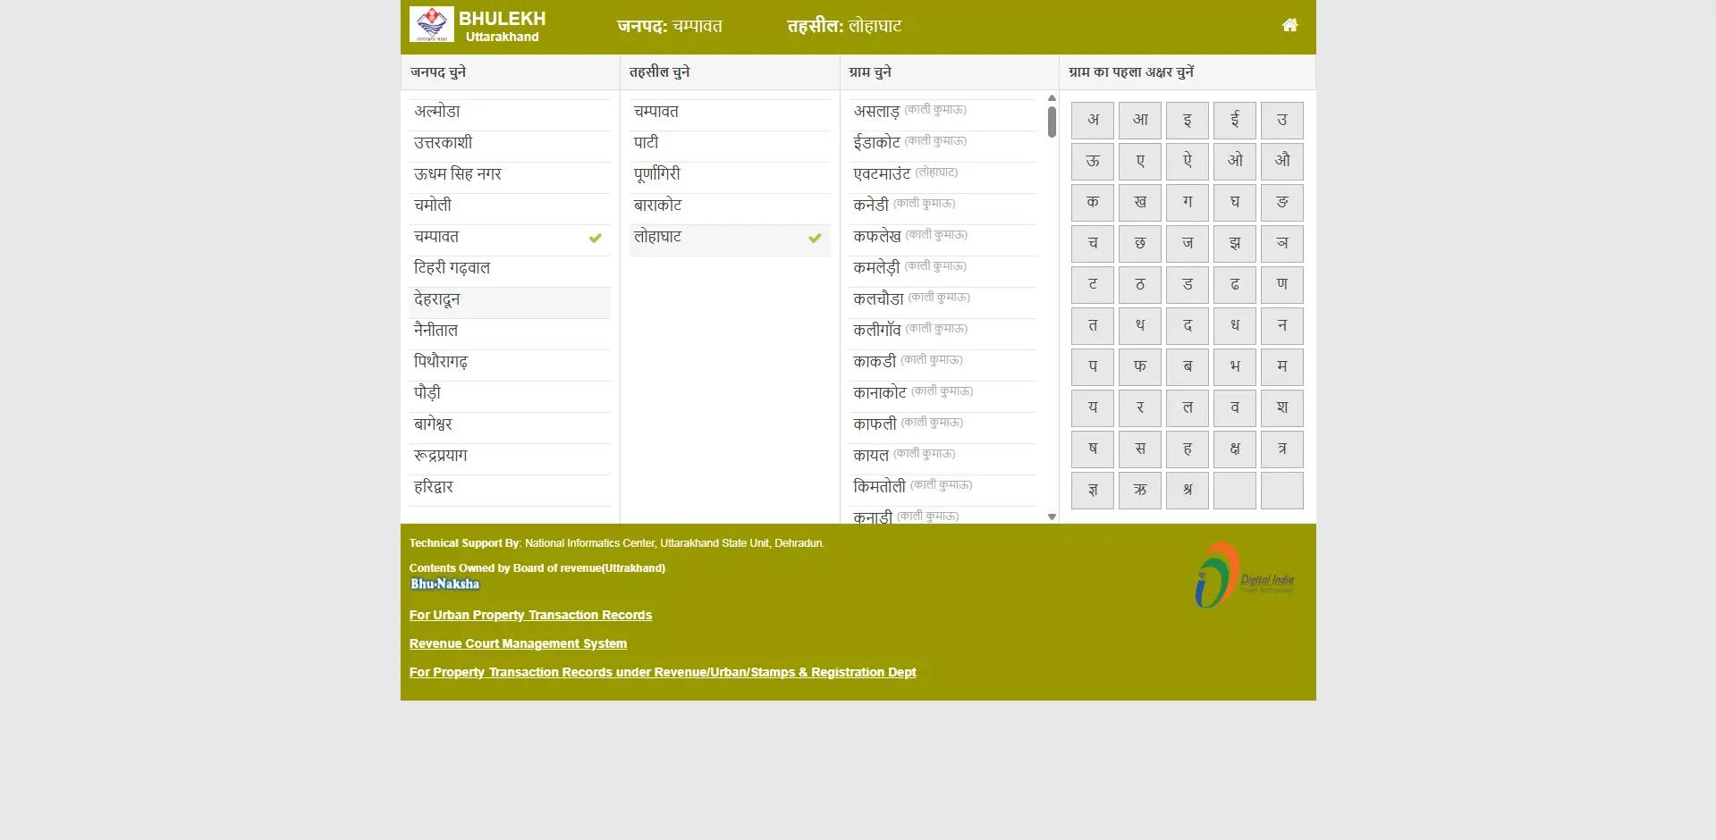The width and height of the screenshot is (1716, 840).
Task: Select the letter क tile
Action: (1092, 203)
